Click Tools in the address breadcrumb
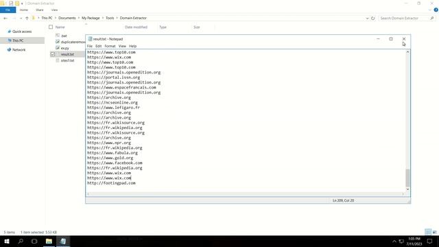 (x=110, y=18)
